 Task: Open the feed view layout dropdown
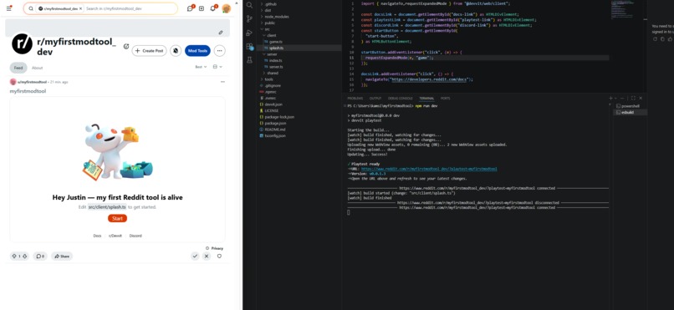[217, 67]
